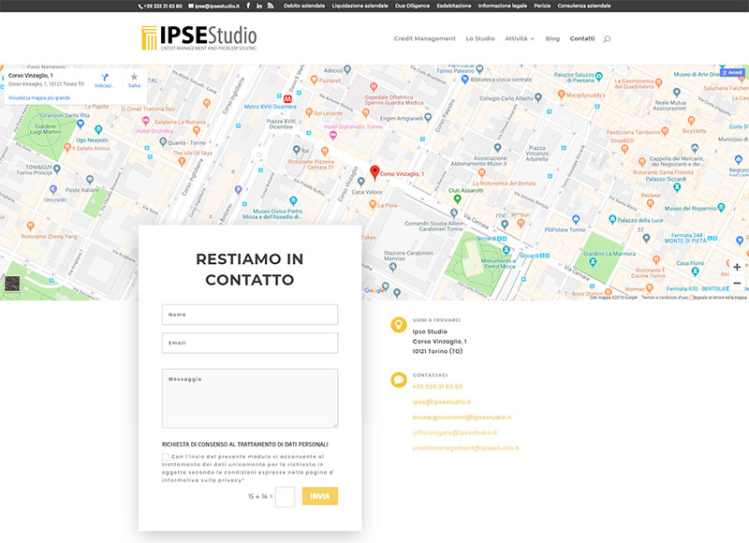Tick the privacy consent checkbox
Viewport: 749px width, 543px height.
tap(166, 457)
